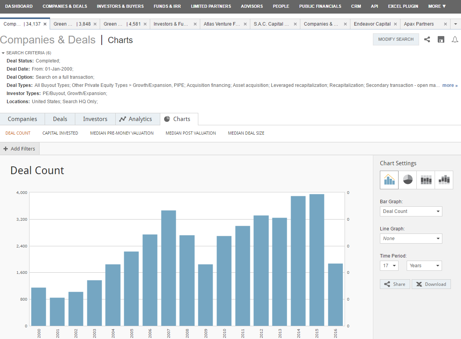The image size is (461, 339).
Task: Close the Investors & Fu... tab
Action: [x=195, y=24]
